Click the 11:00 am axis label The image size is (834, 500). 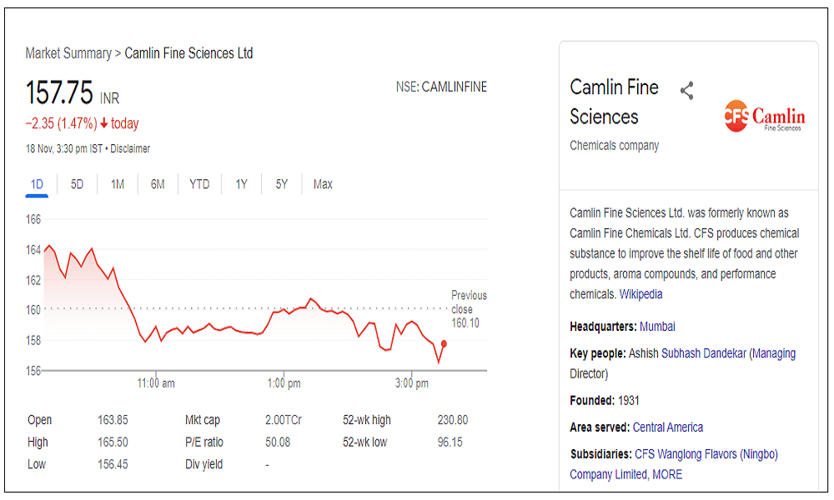pyautogui.click(x=156, y=383)
